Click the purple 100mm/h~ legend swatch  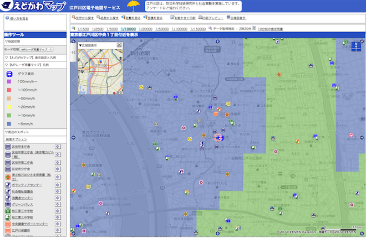click(x=9, y=81)
